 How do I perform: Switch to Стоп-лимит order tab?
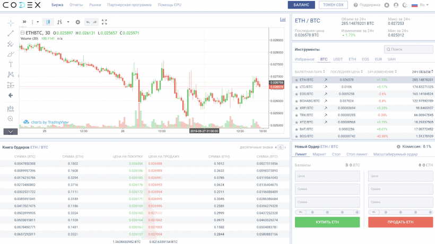click(x=357, y=154)
